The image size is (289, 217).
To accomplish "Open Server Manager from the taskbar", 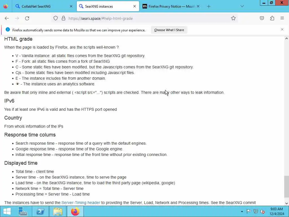I will (x=23, y=211).
